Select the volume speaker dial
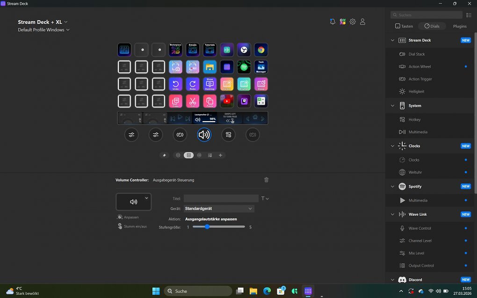 pos(204,135)
